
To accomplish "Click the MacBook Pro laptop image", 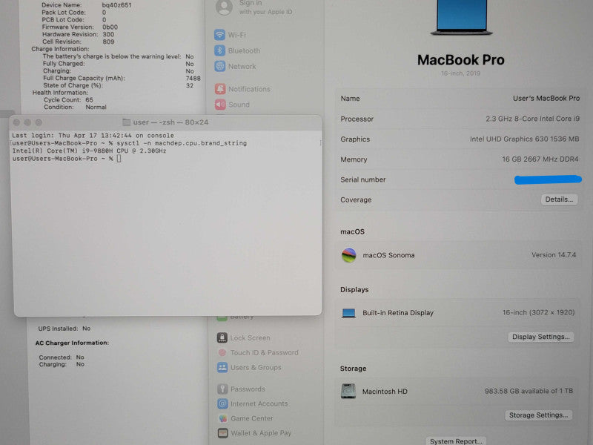I will (461, 18).
